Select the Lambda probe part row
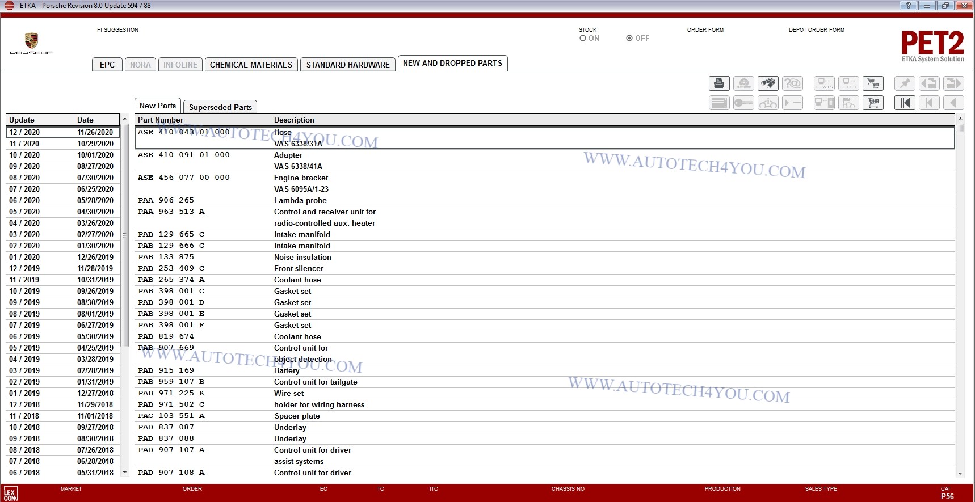Image resolution: width=975 pixels, height=502 pixels. pyautogui.click(x=300, y=200)
